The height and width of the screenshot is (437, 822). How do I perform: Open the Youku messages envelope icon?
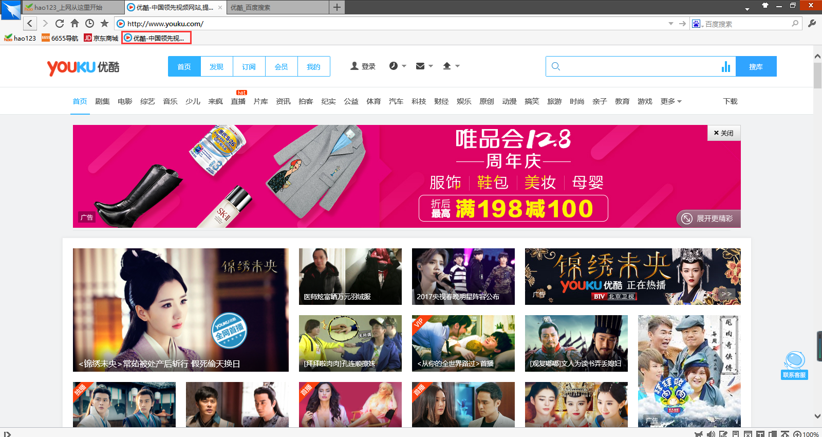(420, 66)
